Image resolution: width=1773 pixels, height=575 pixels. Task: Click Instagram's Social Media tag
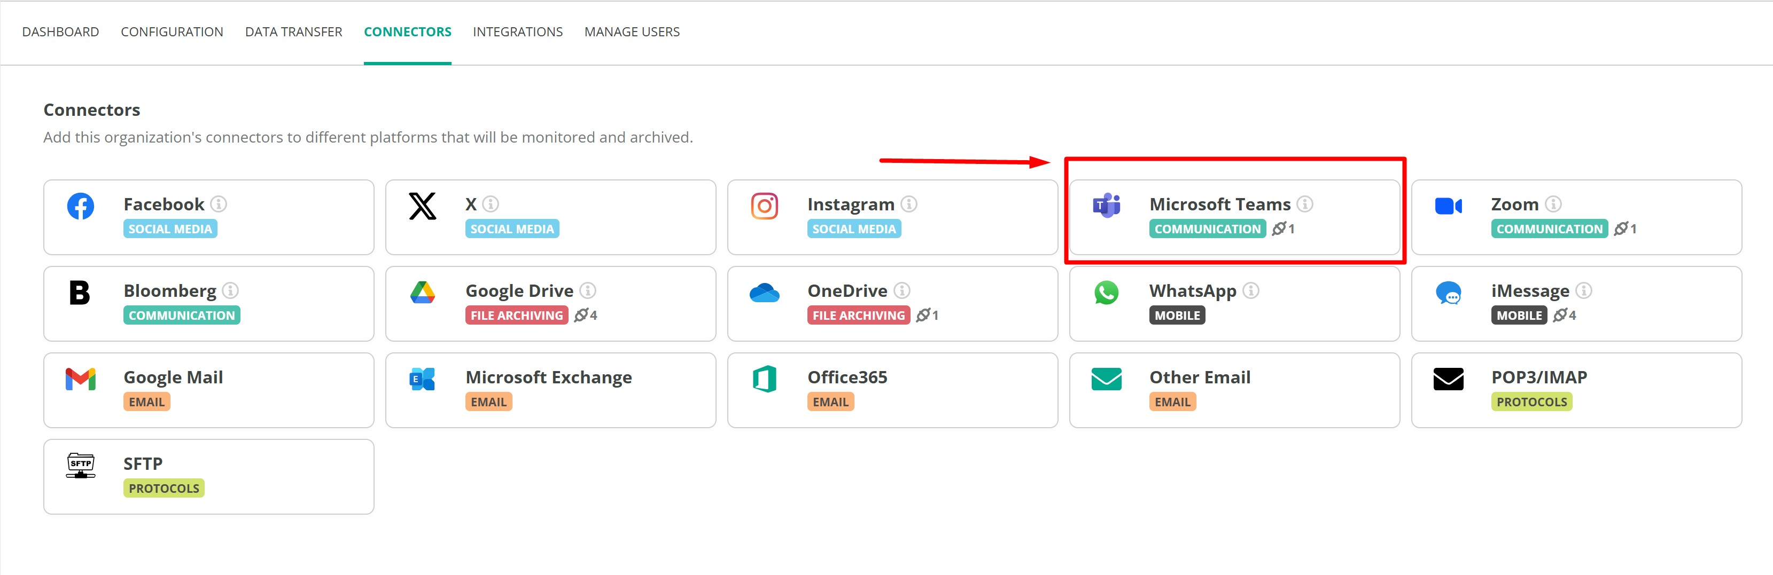(854, 229)
